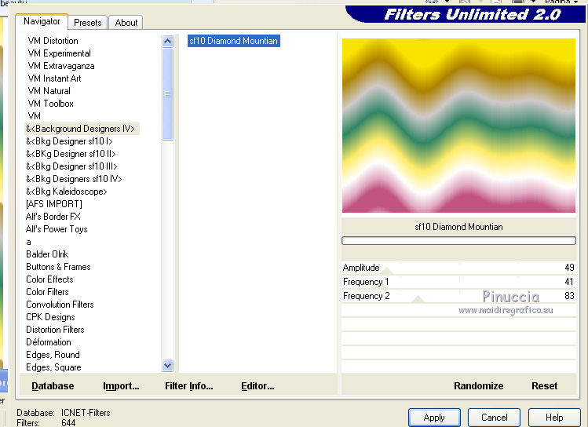Select Convolution Filters category
The height and width of the screenshot is (427, 588).
point(60,305)
